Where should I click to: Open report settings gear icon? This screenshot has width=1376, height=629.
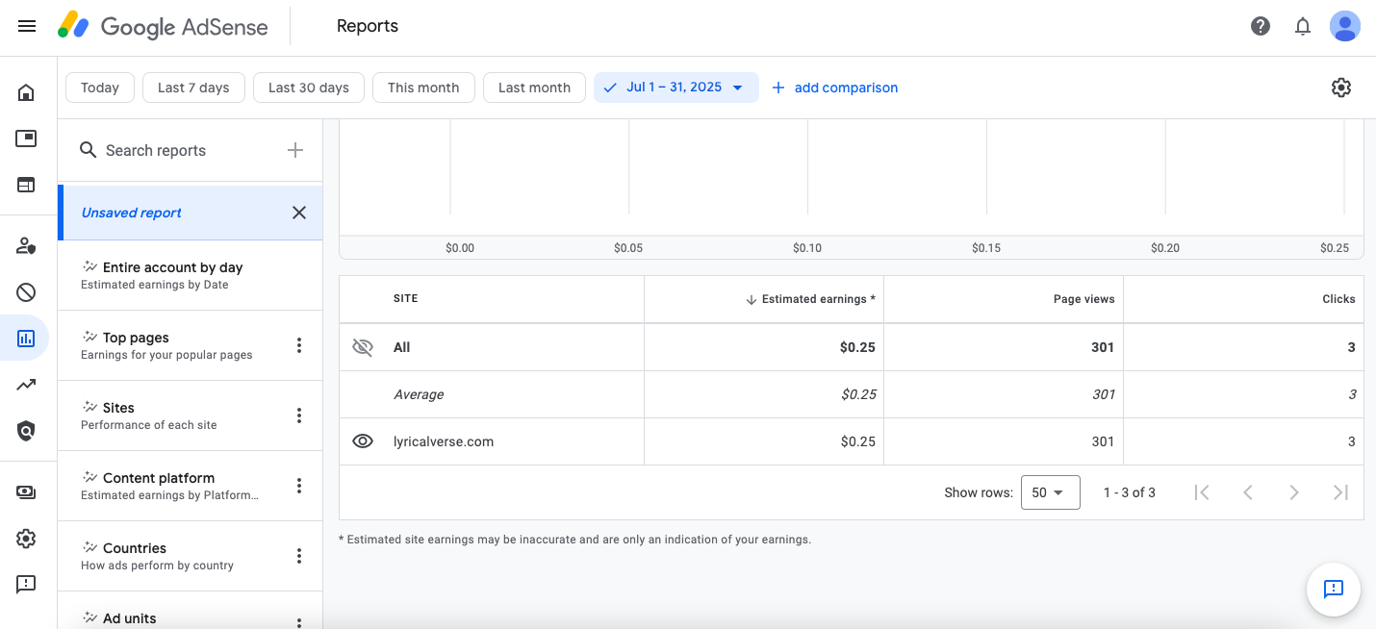point(1341,88)
